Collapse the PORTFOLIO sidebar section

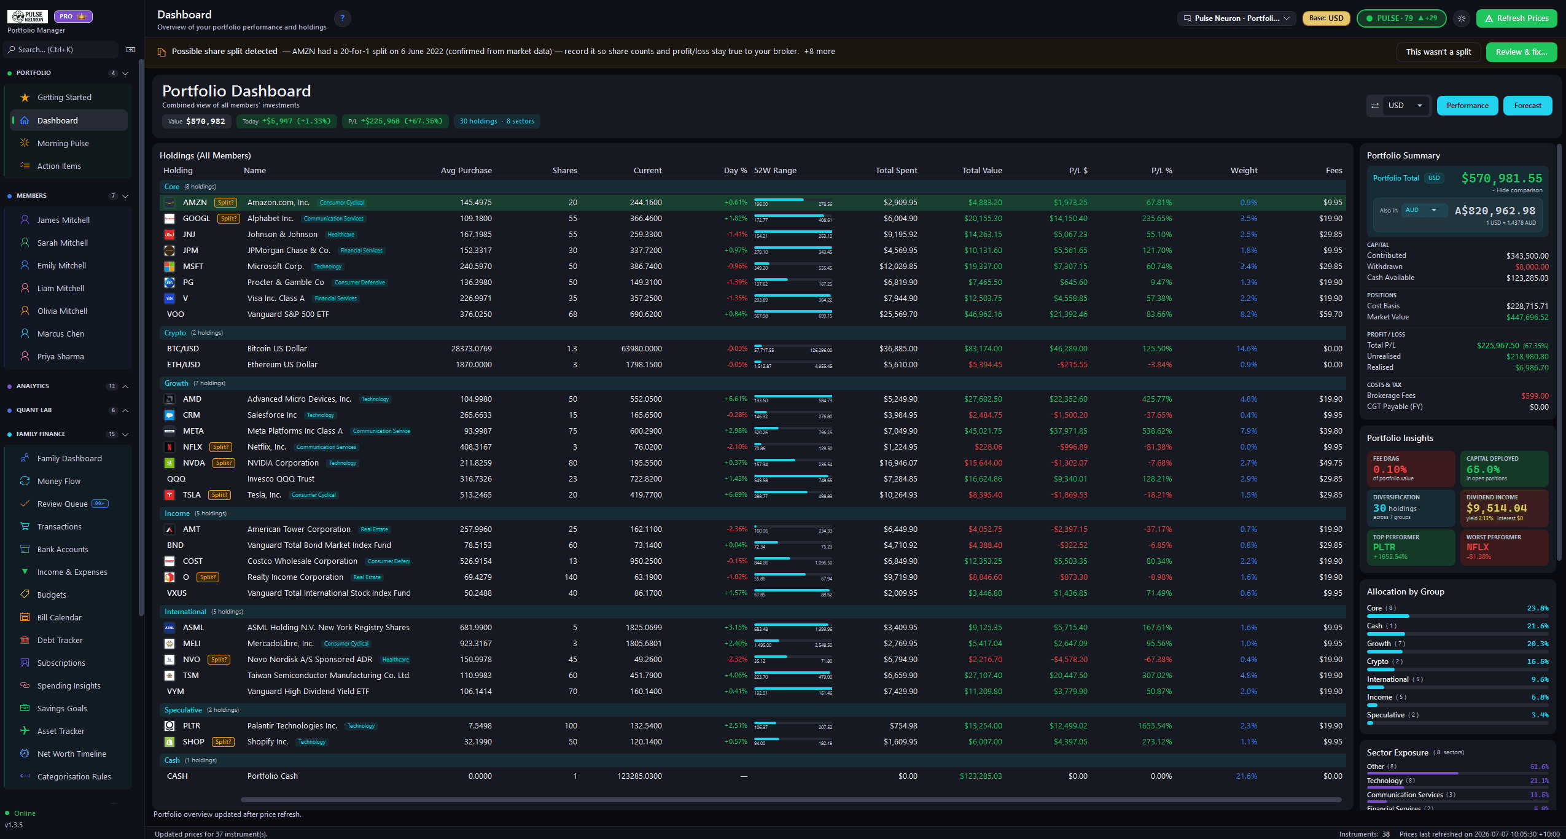point(125,73)
